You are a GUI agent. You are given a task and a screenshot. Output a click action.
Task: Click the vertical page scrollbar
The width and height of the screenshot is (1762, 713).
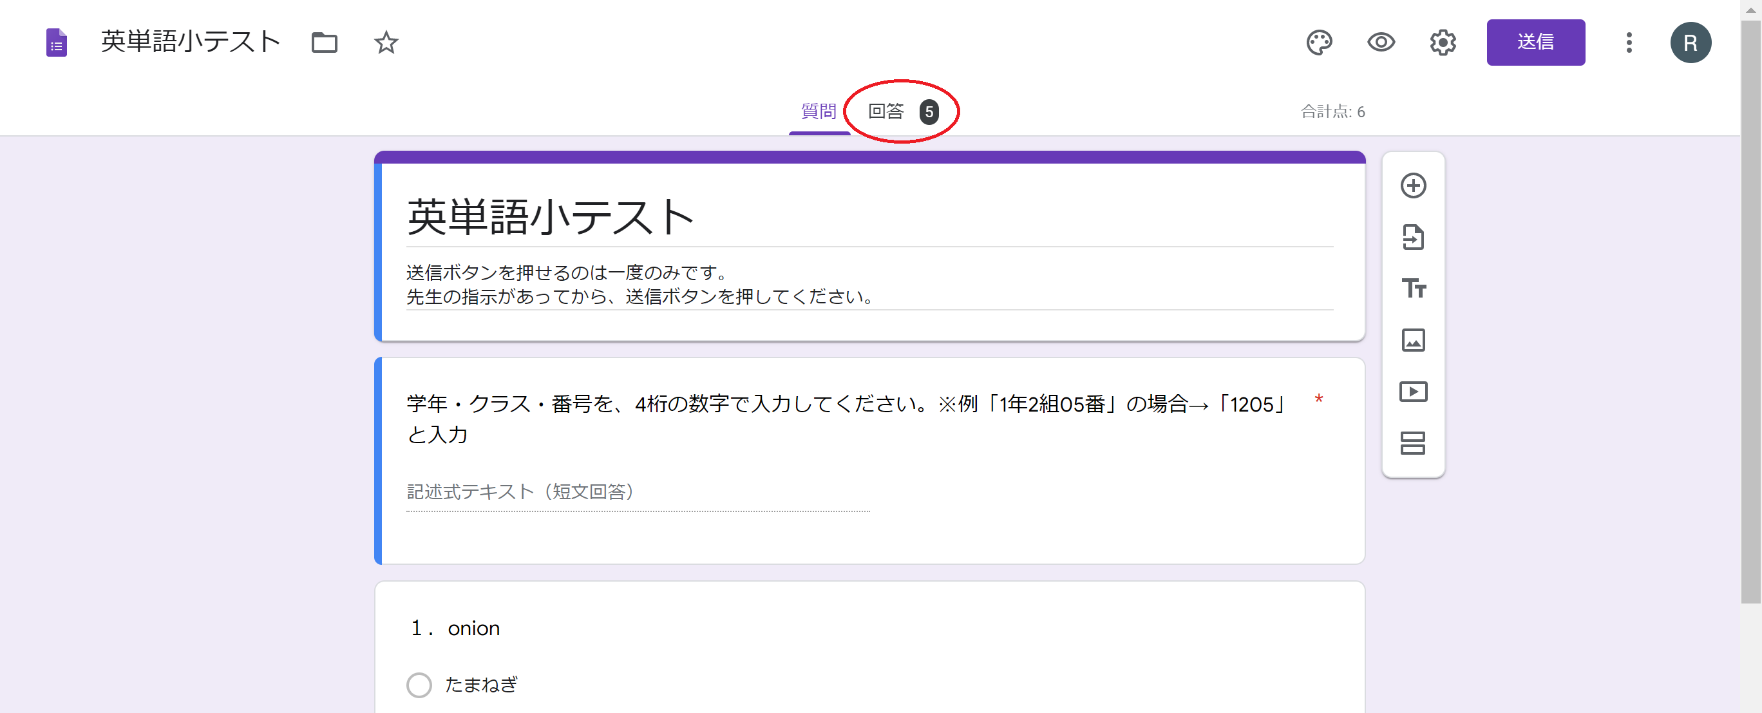[x=1750, y=312]
